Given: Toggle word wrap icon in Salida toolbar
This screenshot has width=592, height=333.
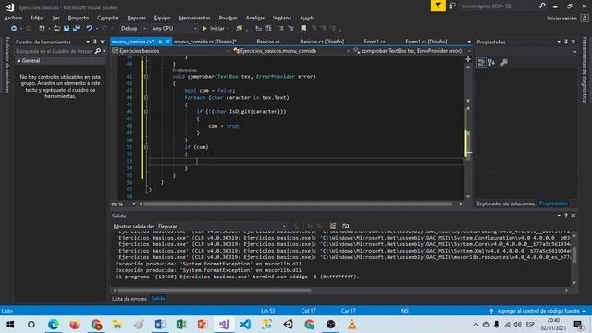Looking at the screenshot, I should [345, 226].
